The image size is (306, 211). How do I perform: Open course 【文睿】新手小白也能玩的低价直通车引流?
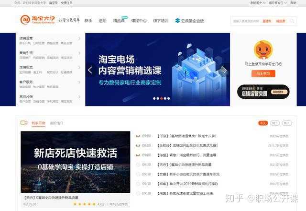pos(188,174)
